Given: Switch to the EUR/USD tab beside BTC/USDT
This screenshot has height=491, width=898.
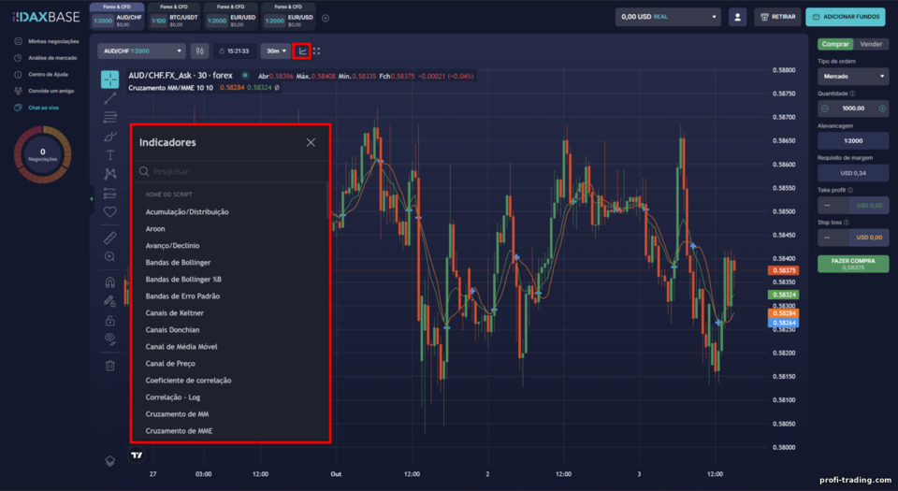Looking at the screenshot, I should pos(230,18).
